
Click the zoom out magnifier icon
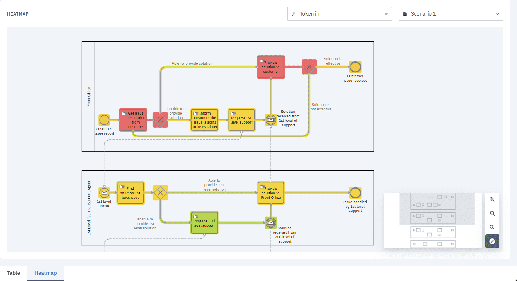click(x=492, y=227)
